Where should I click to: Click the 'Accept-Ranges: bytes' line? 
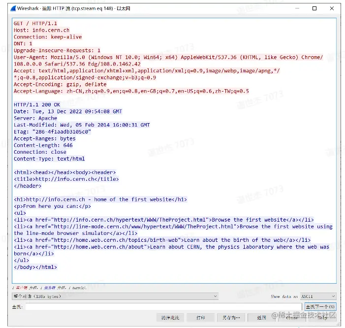tap(45, 138)
